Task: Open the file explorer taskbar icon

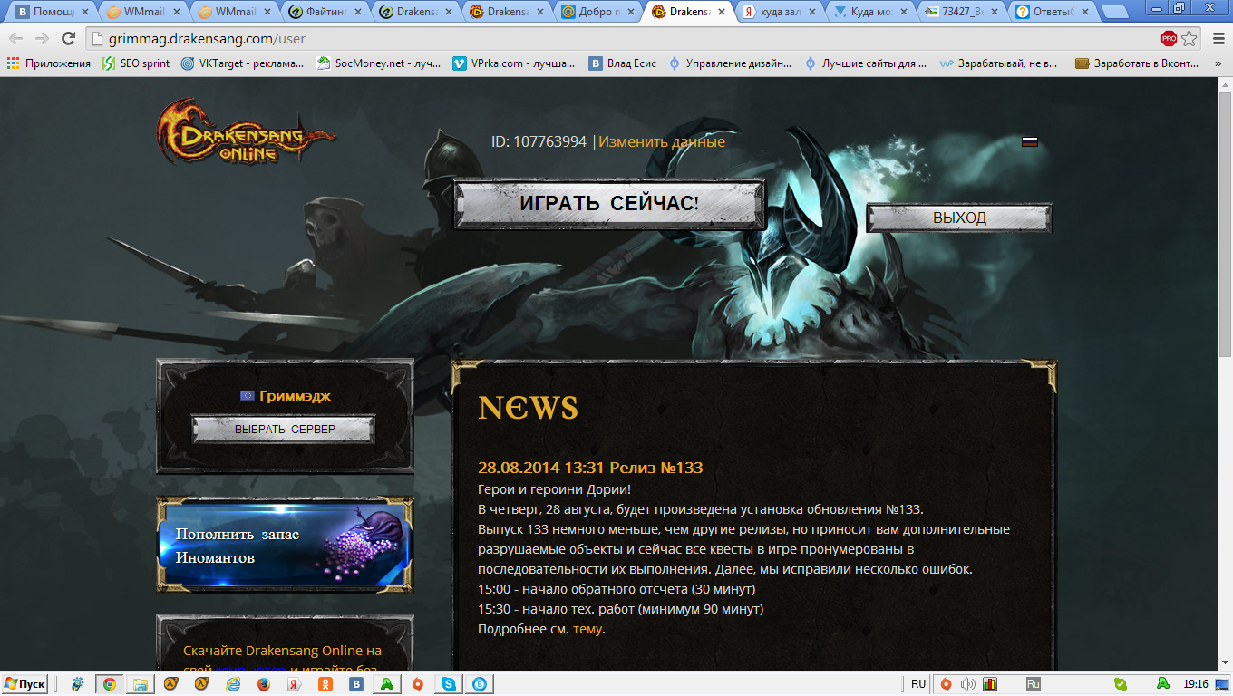Action: [x=141, y=684]
